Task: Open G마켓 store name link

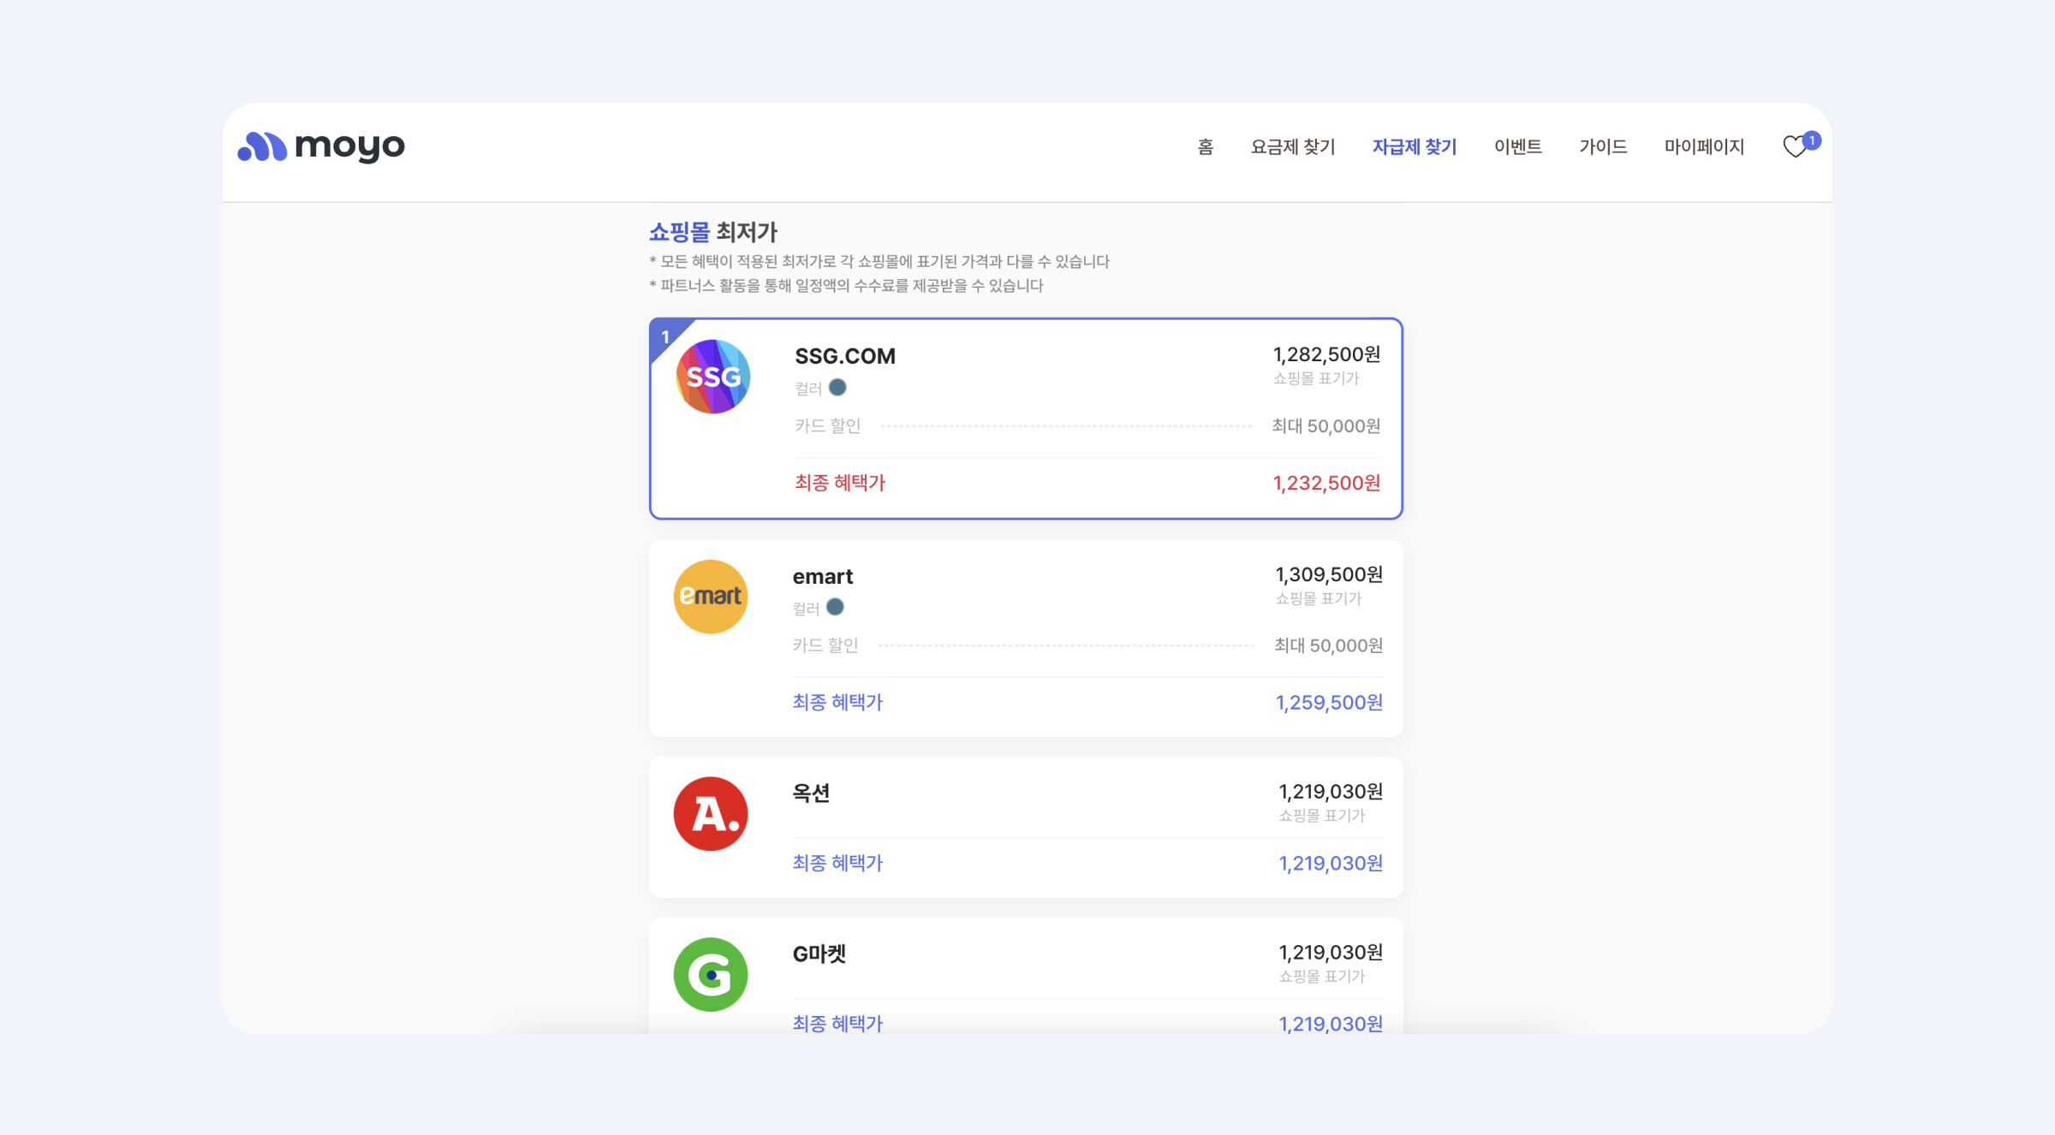Action: pyautogui.click(x=819, y=954)
